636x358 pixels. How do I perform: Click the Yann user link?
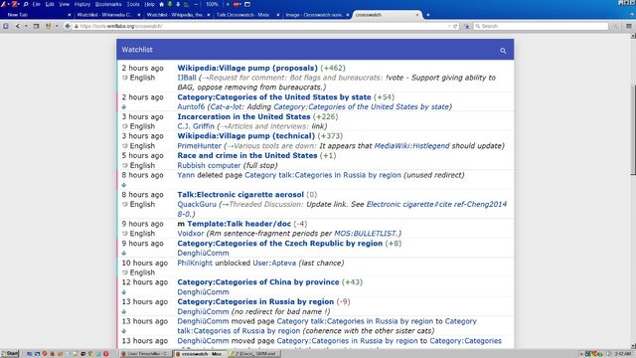[186, 175]
